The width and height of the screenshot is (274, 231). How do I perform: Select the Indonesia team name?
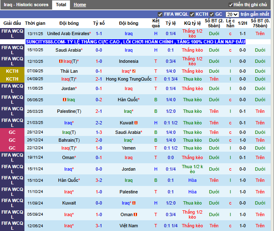click(x=129, y=61)
